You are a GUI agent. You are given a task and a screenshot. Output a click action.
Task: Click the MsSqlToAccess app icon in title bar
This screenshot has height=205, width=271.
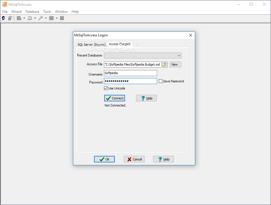coord(5,4)
